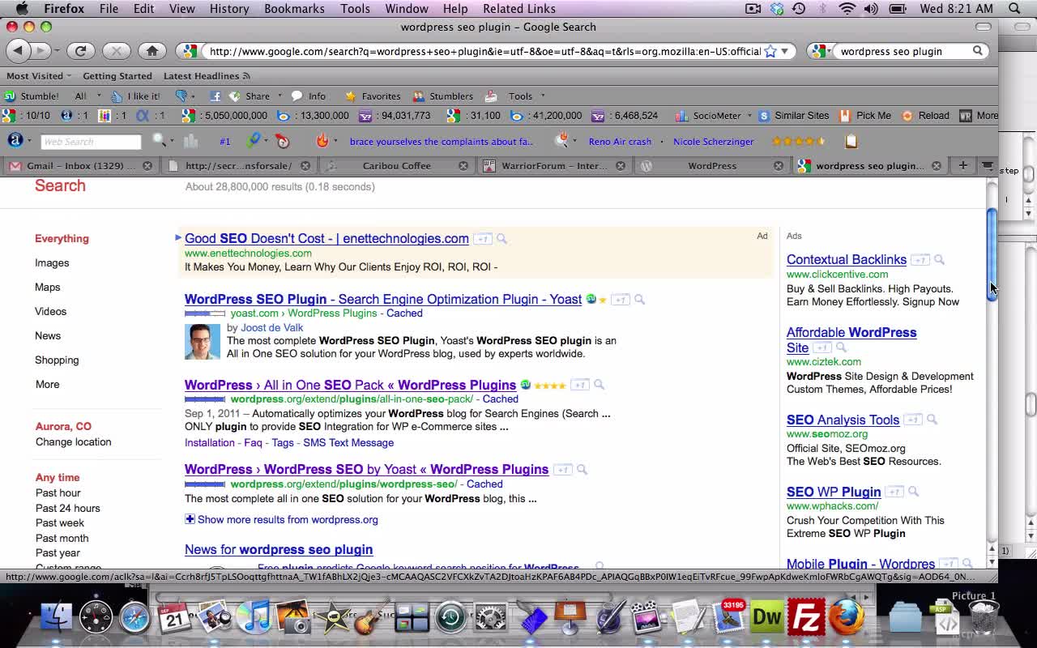Open the Cached link for yoast.com
1037x648 pixels.
point(404,313)
